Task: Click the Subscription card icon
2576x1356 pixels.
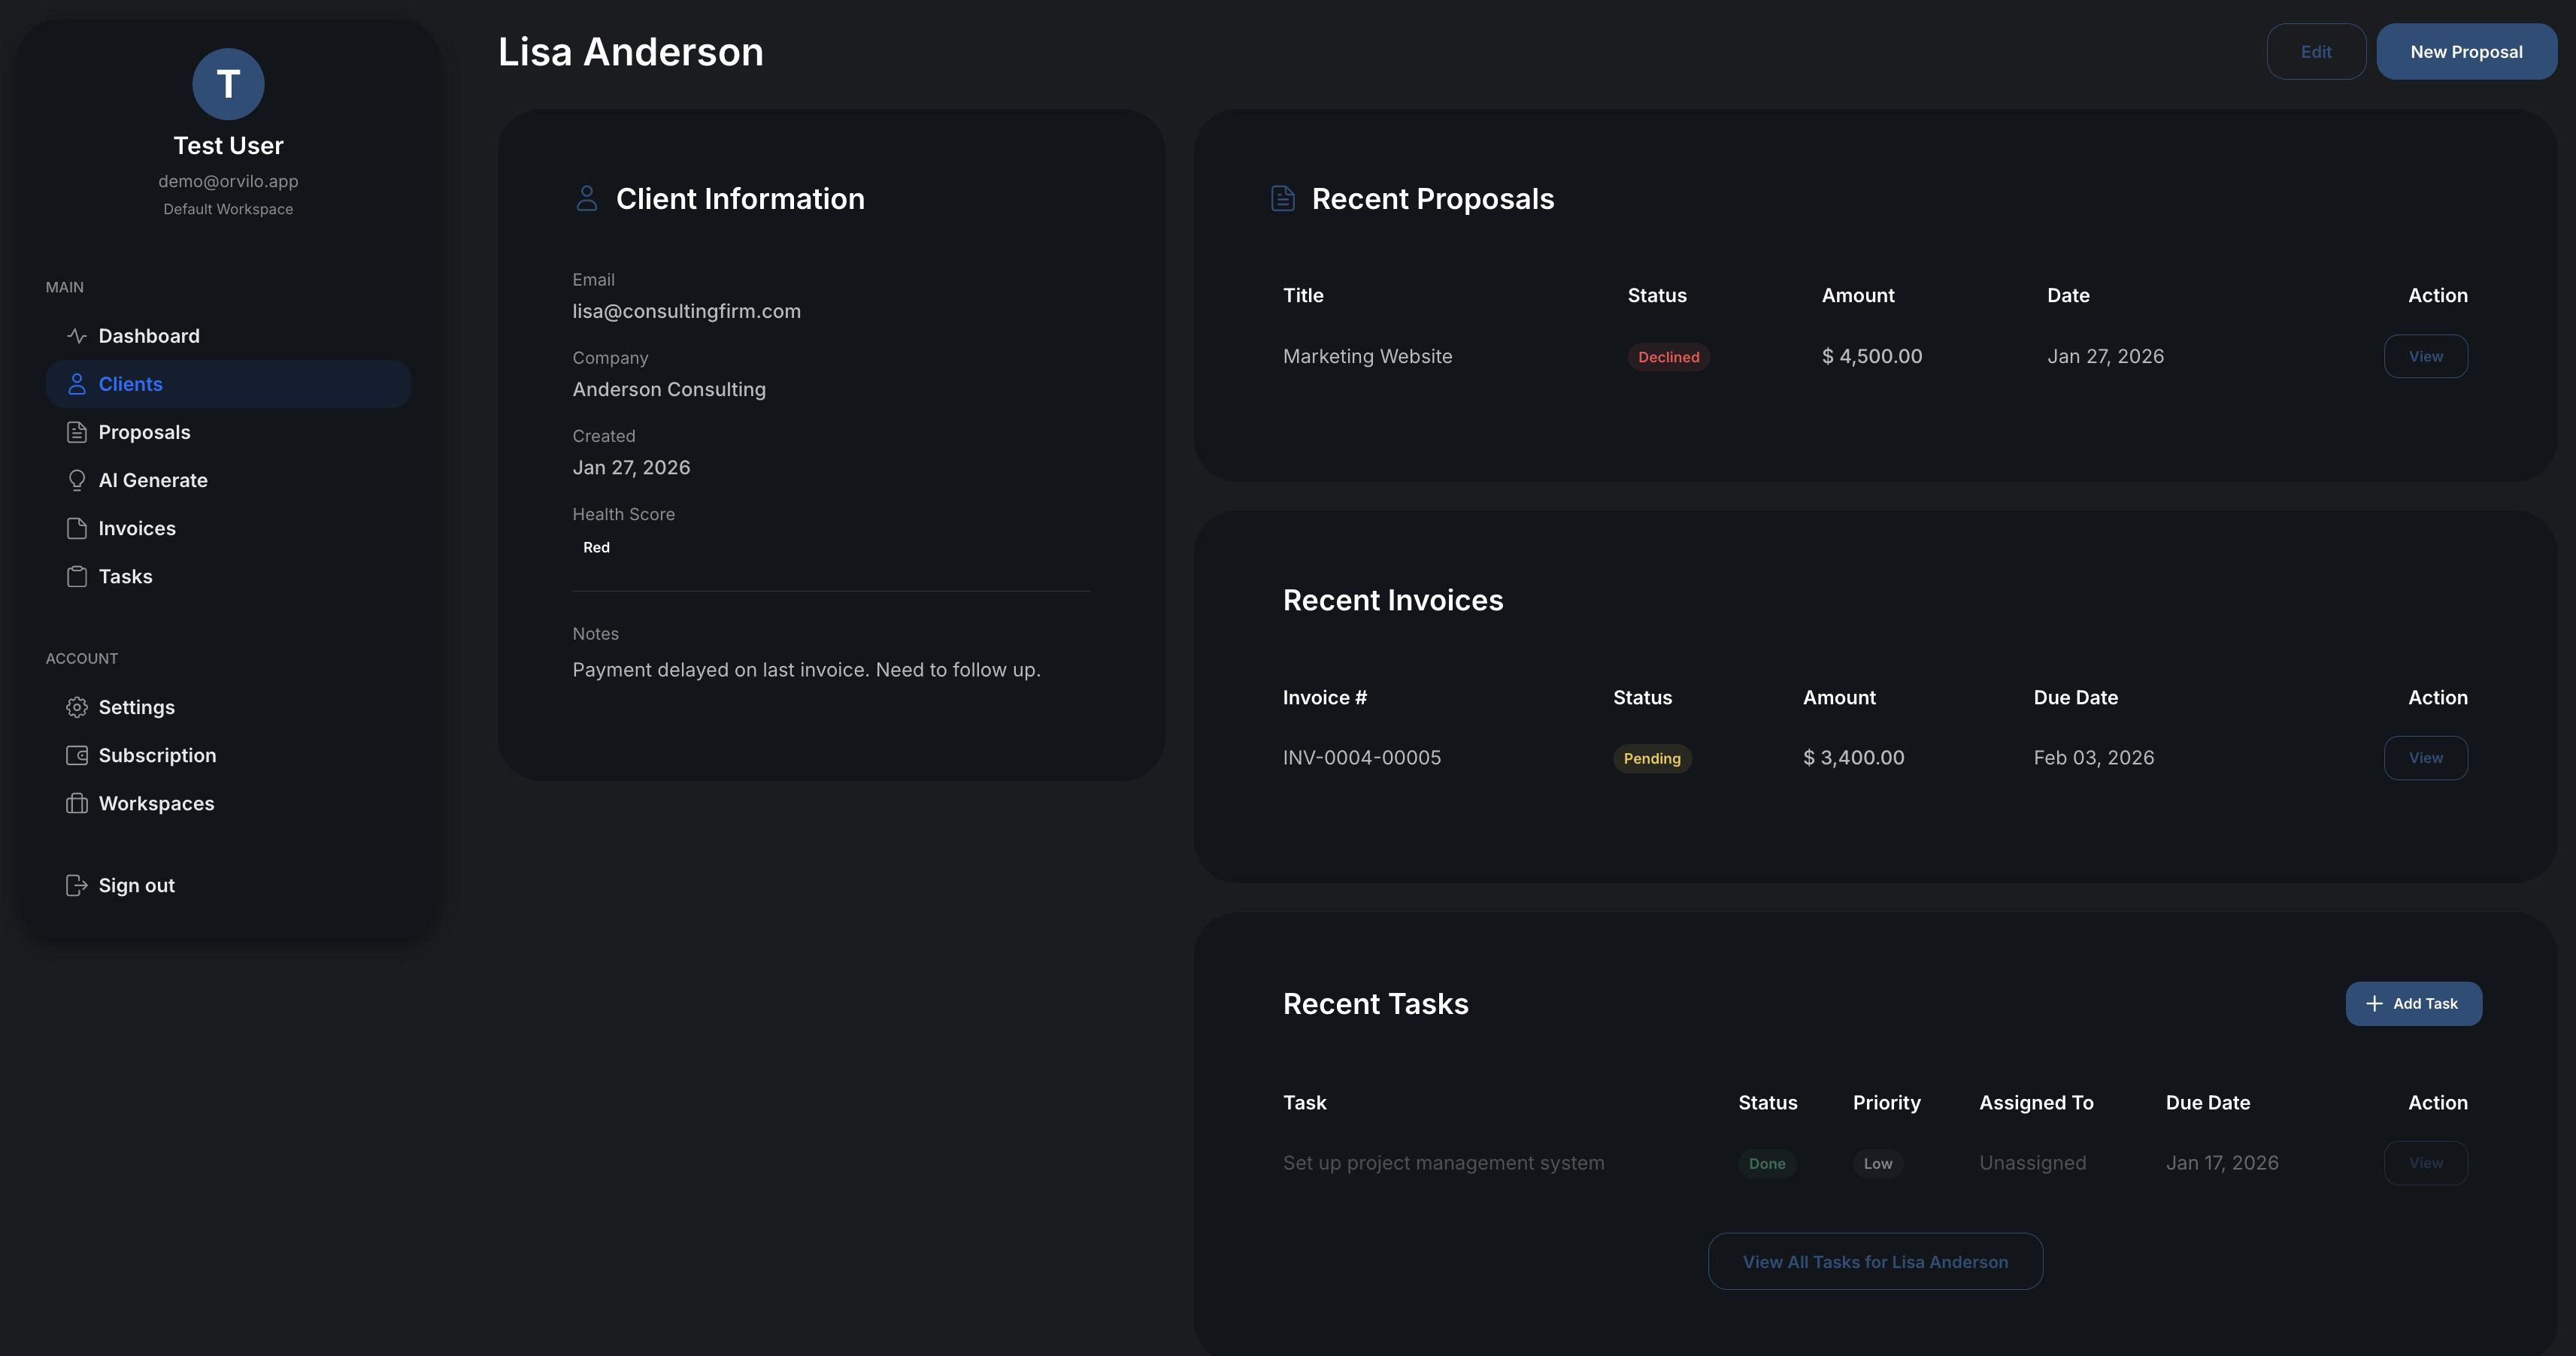Action: [x=76, y=755]
